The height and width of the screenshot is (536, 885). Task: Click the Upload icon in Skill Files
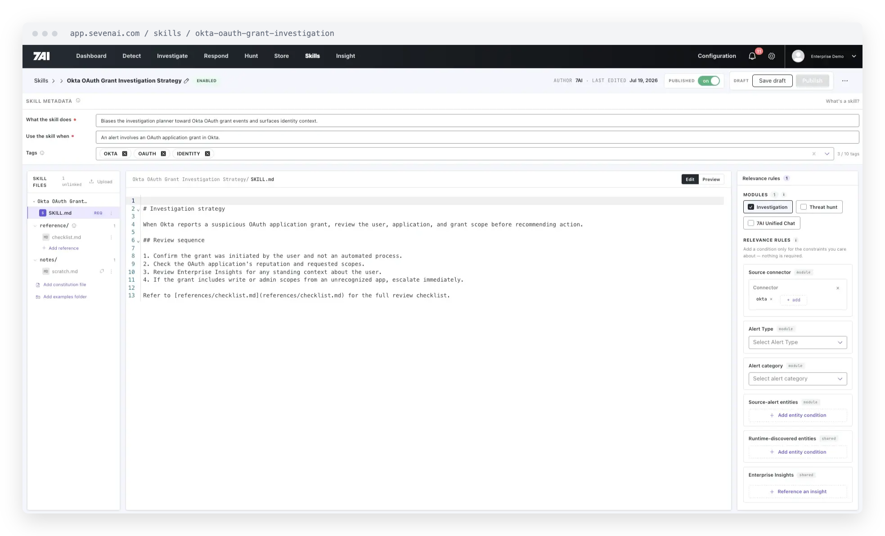[x=92, y=182]
